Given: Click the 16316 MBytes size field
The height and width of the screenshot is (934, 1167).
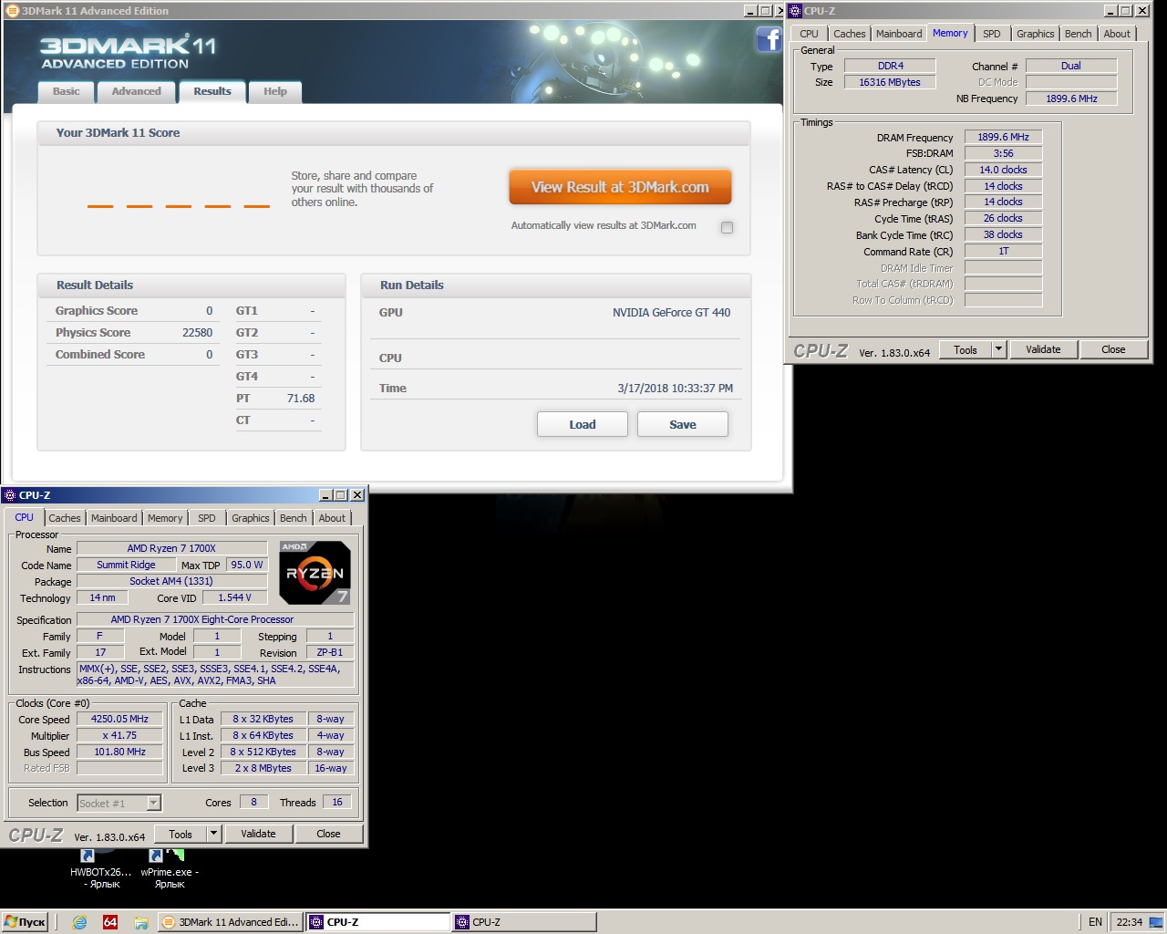Looking at the screenshot, I should coord(890,82).
